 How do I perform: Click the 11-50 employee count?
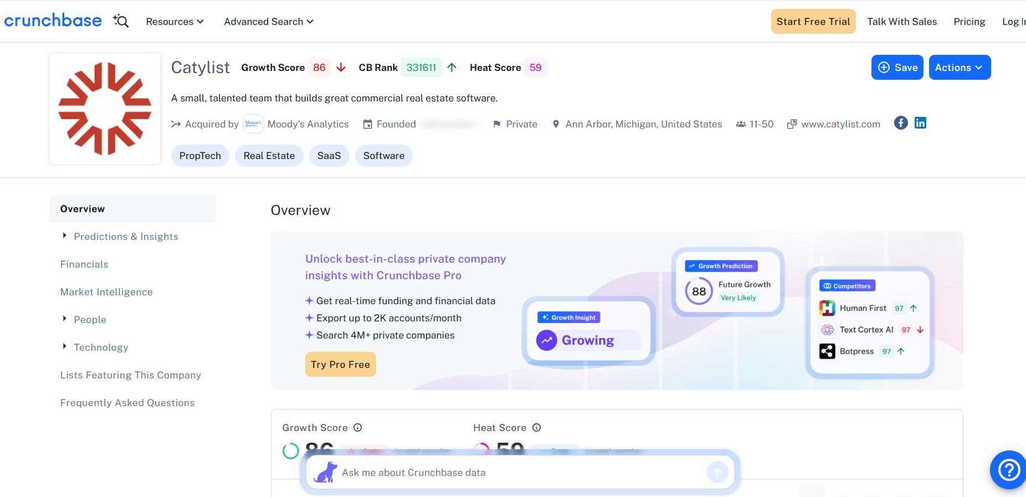[x=762, y=124]
